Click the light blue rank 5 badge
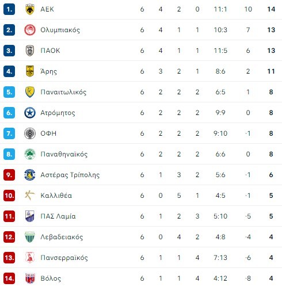The width and height of the screenshot is (282, 287). pyautogui.click(x=9, y=92)
